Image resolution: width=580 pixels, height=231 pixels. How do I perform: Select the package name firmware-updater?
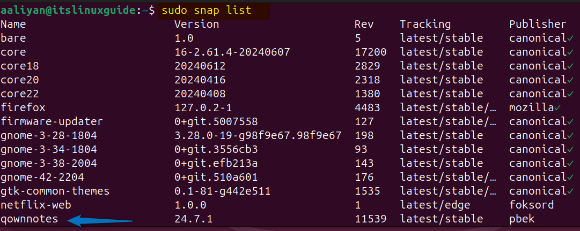click(x=52, y=121)
